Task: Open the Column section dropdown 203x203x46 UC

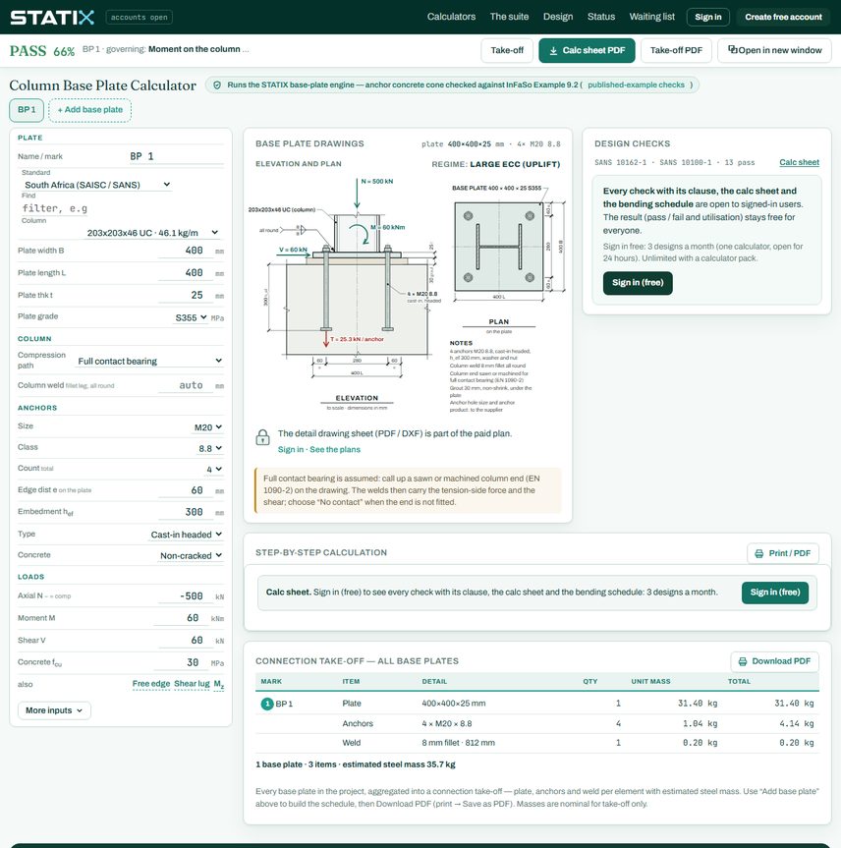Action: (152, 233)
